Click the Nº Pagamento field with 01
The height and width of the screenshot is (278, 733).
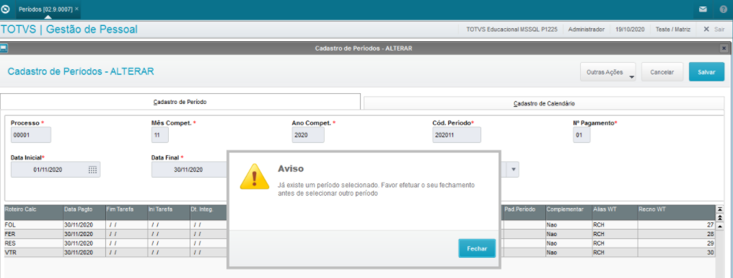point(581,135)
